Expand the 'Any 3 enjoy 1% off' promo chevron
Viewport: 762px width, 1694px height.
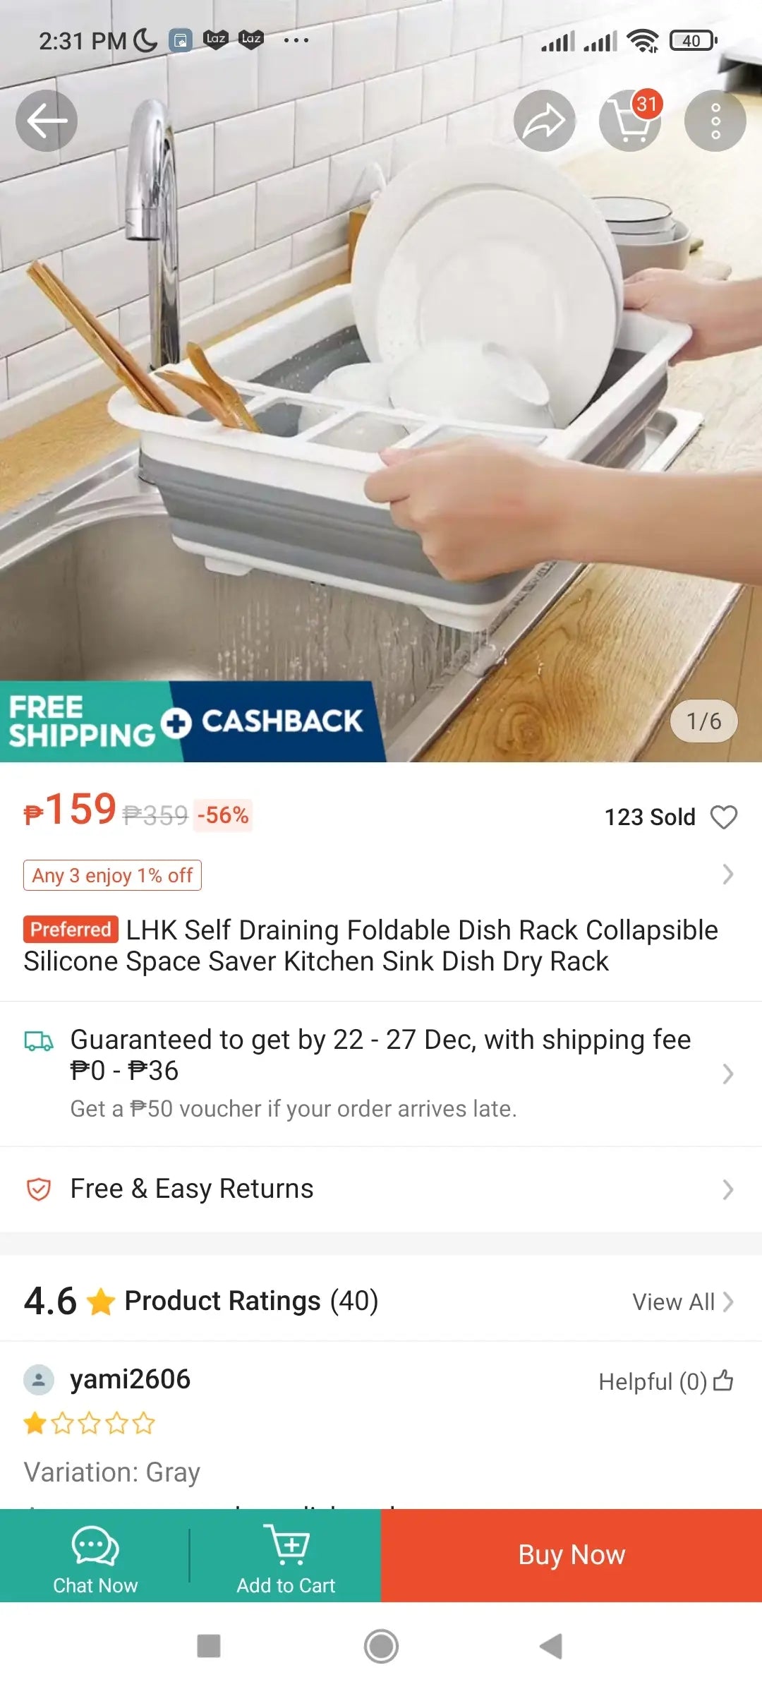point(727,875)
